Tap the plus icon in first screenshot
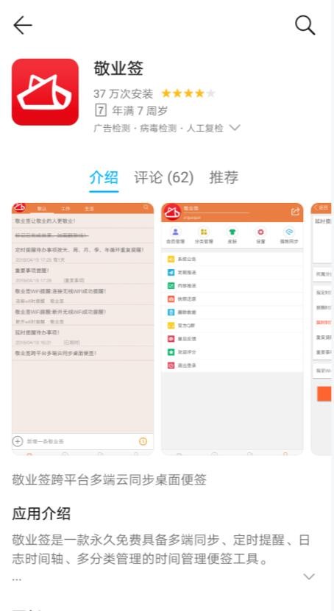Image resolution: width=334 pixels, height=611 pixels. pyautogui.click(x=18, y=441)
